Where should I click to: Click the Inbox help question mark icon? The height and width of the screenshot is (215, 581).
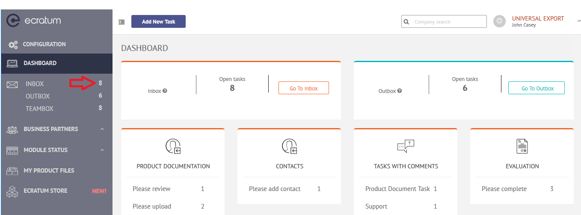tap(165, 91)
